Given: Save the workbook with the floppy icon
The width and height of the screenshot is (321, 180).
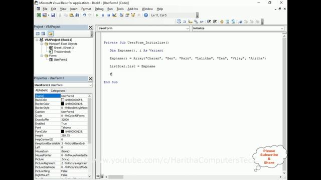Looking at the screenshot, I should click(53, 15).
